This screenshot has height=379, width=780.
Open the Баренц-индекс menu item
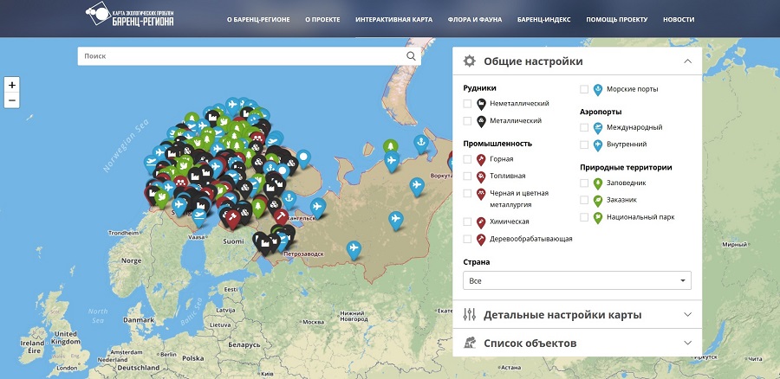pos(543,20)
